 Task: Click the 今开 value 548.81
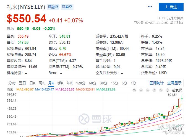pyautogui.click(x=65, y=36)
